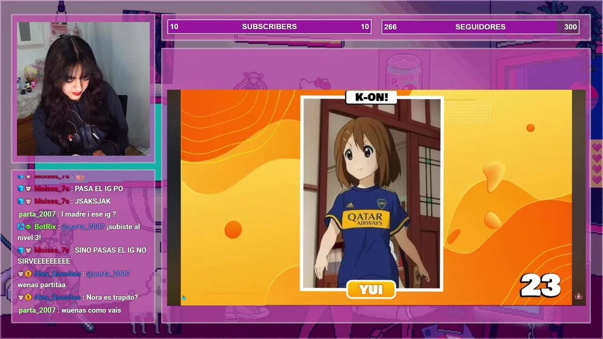Click the gold "1" badge in the "Nora es trapito?" row
The image size is (603, 339).
tap(28, 297)
